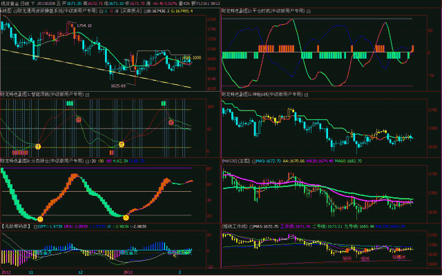Expand the box beside 无敌筹码歌 title
Image resolution: width=442 pixels, height=276 pixels.
(32, 226)
